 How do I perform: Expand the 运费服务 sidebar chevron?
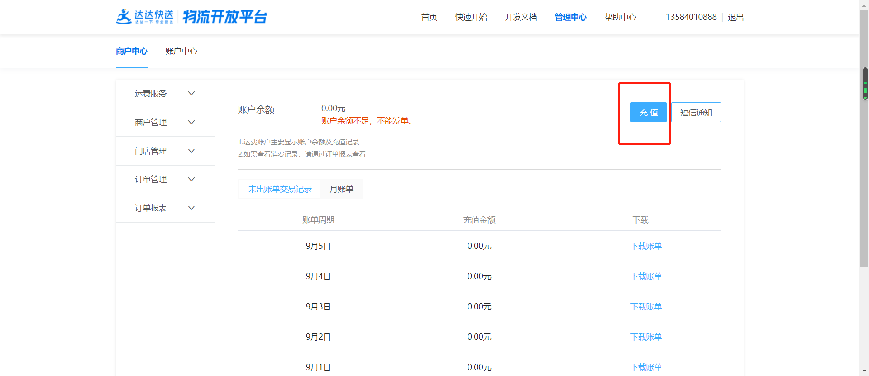coord(191,94)
